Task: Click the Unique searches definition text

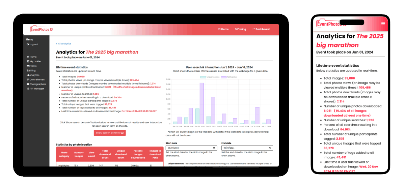Action: 219,163
